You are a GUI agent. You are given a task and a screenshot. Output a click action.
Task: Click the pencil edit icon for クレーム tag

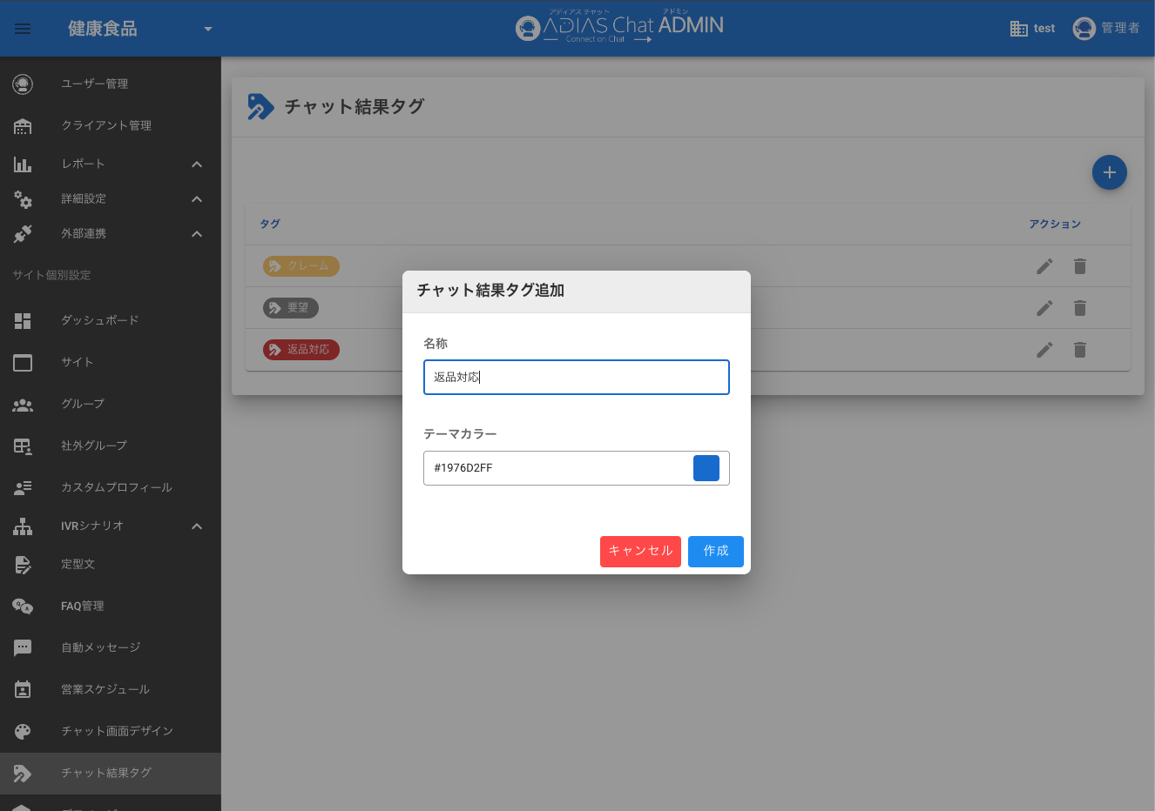[x=1044, y=266]
